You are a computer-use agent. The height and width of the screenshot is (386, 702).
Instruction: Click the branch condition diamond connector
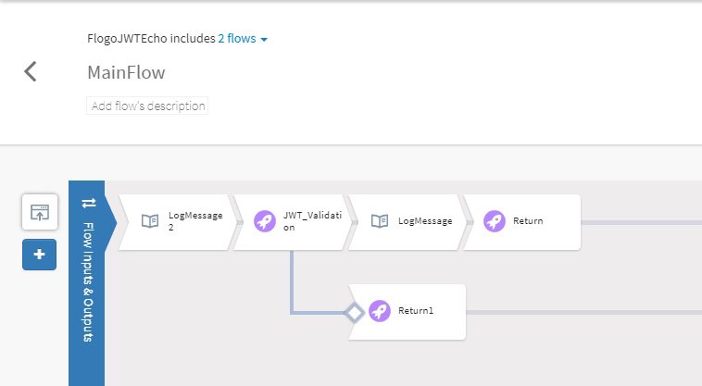pyautogui.click(x=354, y=312)
